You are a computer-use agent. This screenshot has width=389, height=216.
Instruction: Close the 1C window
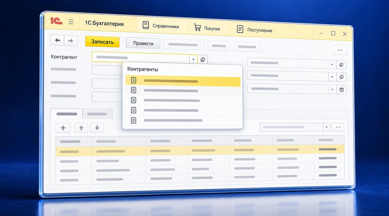pos(344,34)
